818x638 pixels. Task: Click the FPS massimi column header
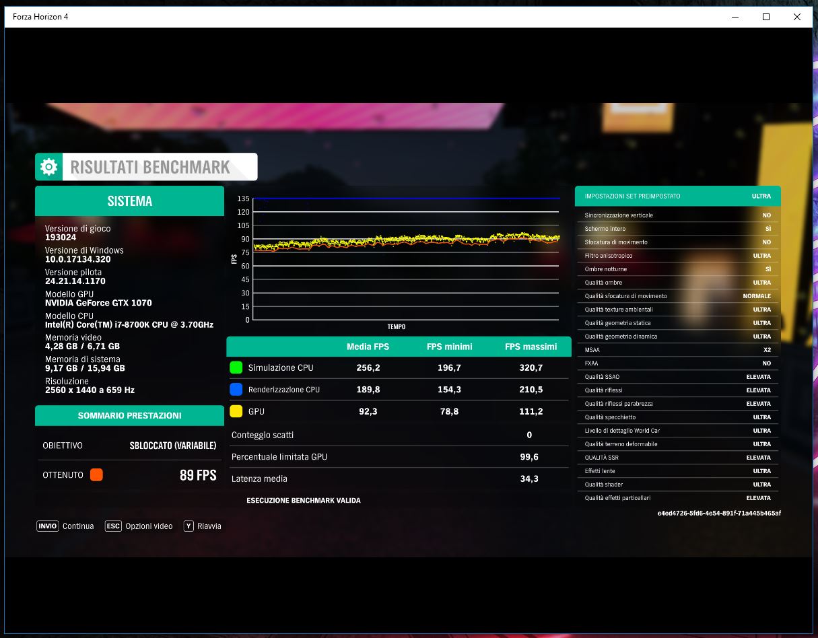point(531,347)
